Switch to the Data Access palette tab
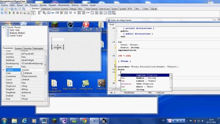Viewport: 220px width, 124px height. (x=104, y=9)
